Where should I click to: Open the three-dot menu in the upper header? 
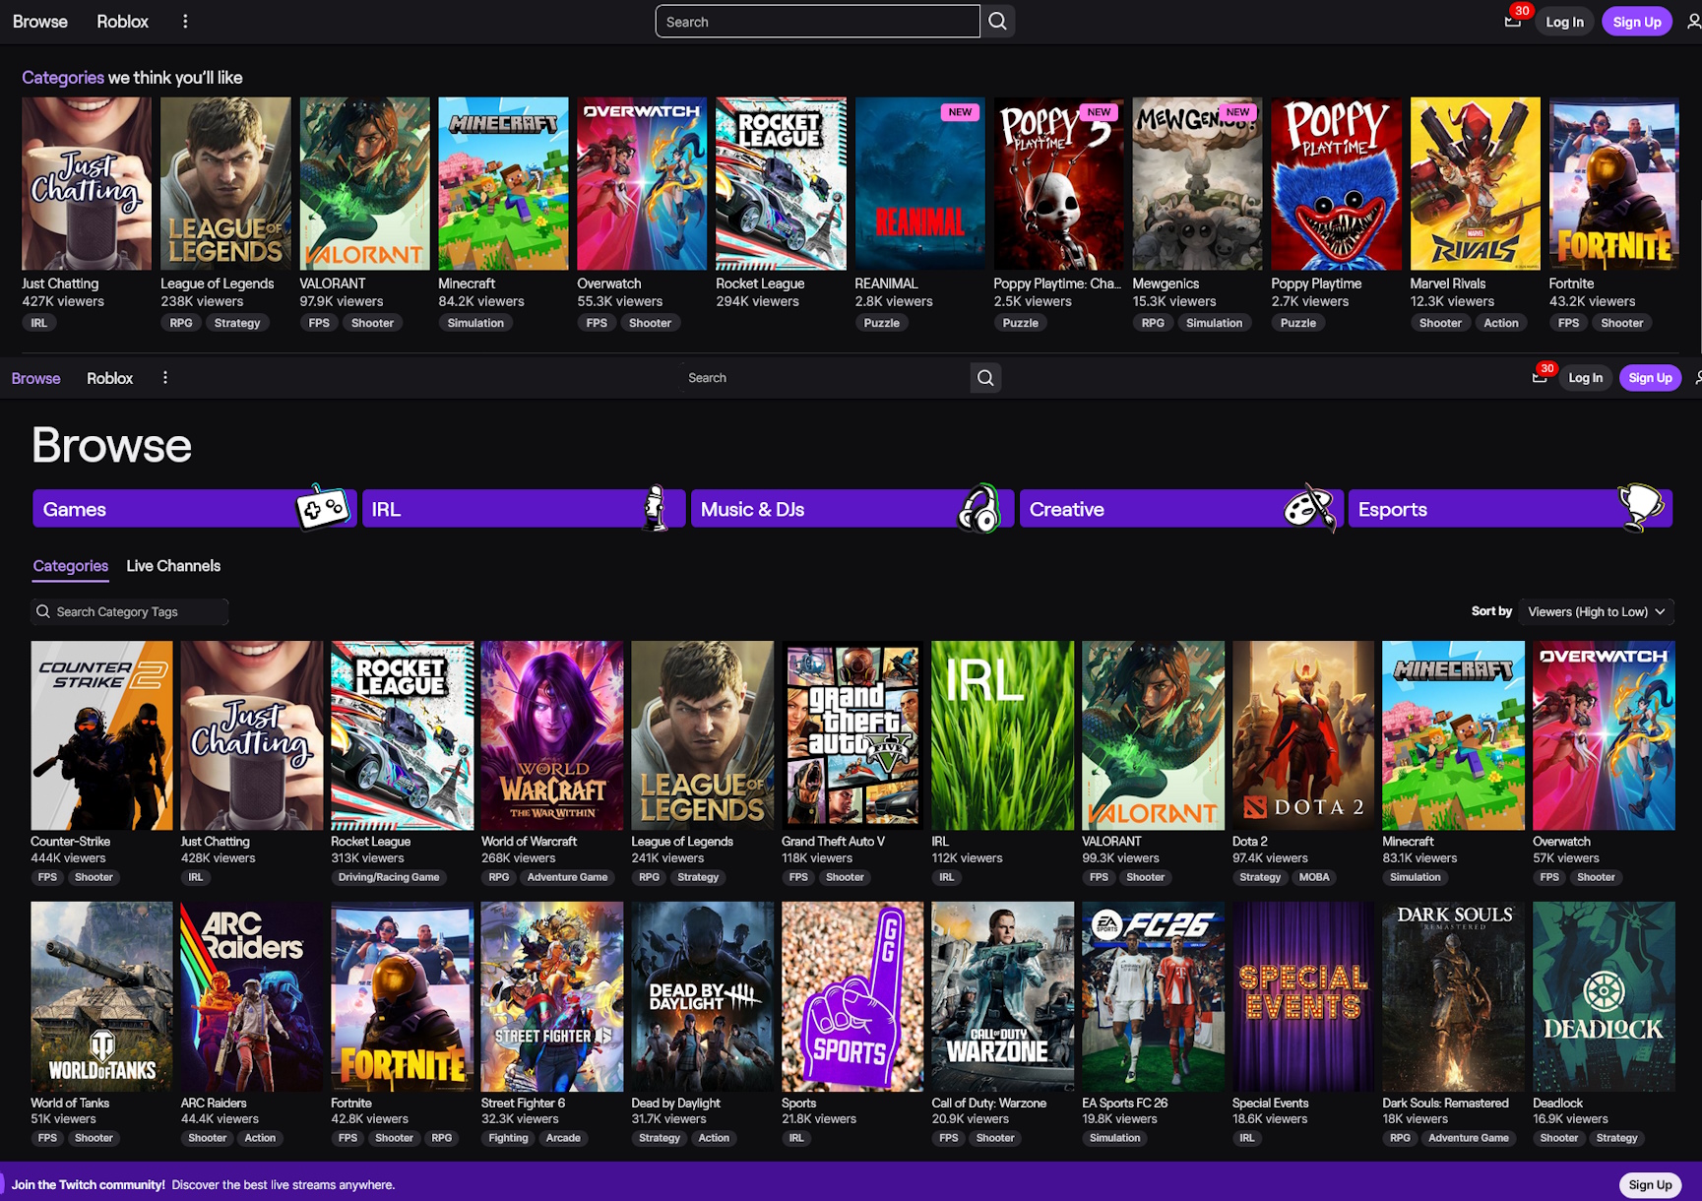[185, 22]
